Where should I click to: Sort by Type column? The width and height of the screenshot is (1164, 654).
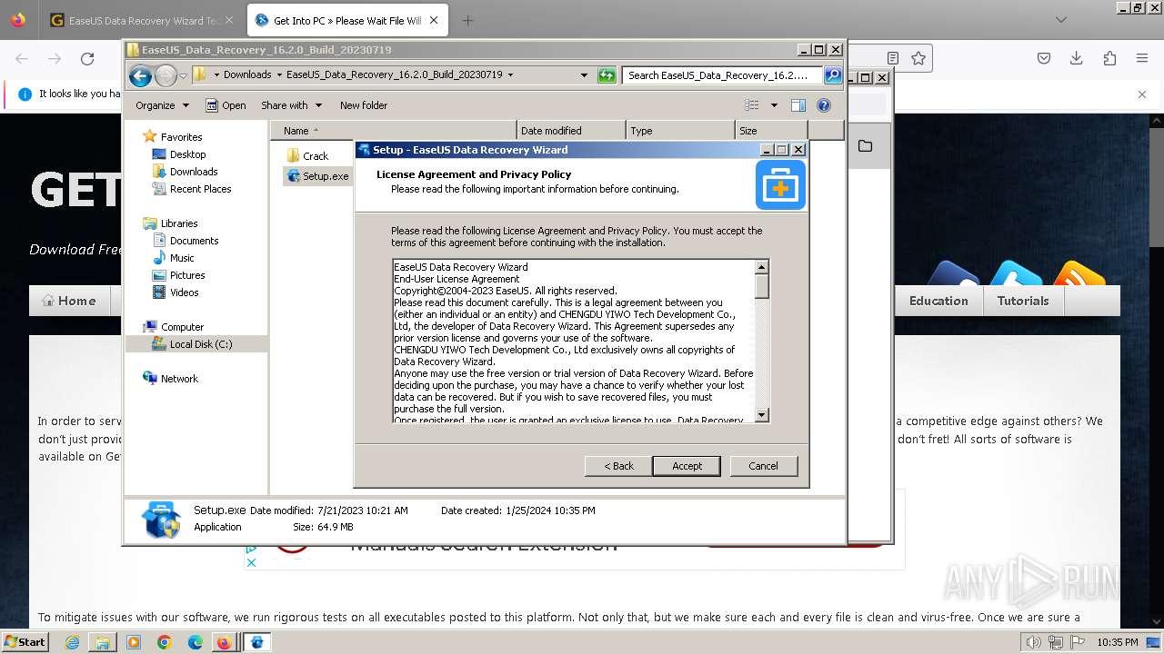pos(680,131)
